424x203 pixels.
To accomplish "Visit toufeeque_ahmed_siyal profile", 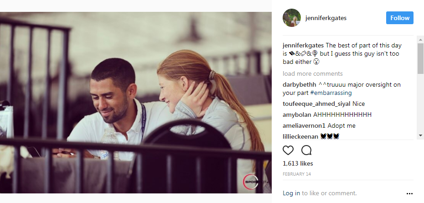I will tap(316, 104).
